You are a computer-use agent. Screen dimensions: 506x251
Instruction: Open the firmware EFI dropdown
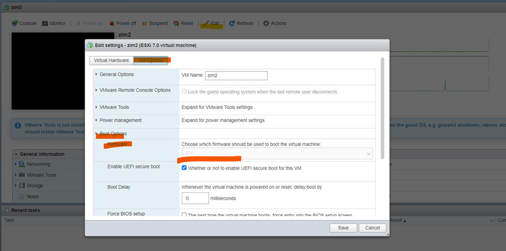[x=277, y=154]
